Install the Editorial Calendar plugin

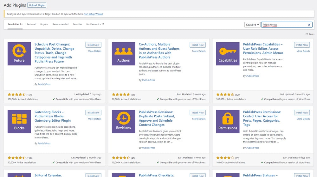click(94, 175)
